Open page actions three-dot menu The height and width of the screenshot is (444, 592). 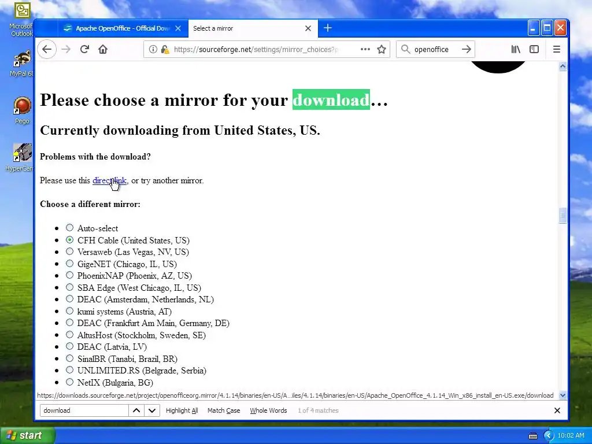365,49
